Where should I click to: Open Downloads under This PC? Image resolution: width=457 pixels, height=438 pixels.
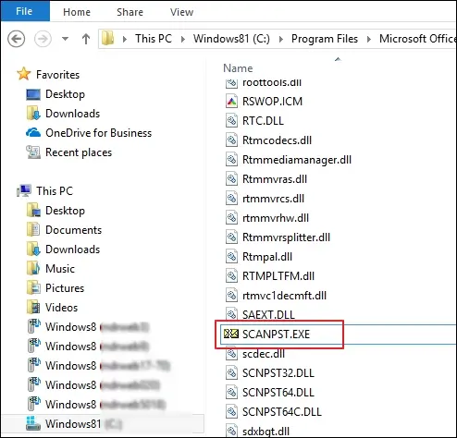[72, 249]
